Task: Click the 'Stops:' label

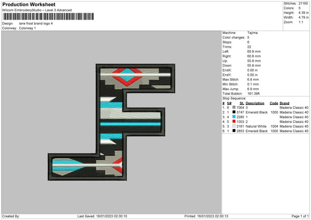Action: point(227,43)
